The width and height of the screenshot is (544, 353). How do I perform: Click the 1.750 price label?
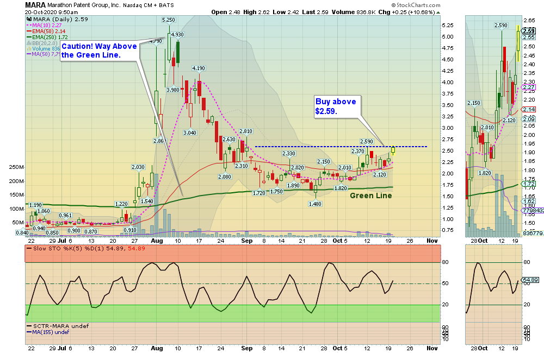[x=276, y=192]
